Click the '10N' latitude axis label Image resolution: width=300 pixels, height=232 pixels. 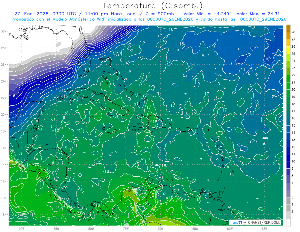click(x=4, y=198)
